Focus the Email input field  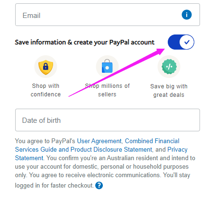coord(108,15)
